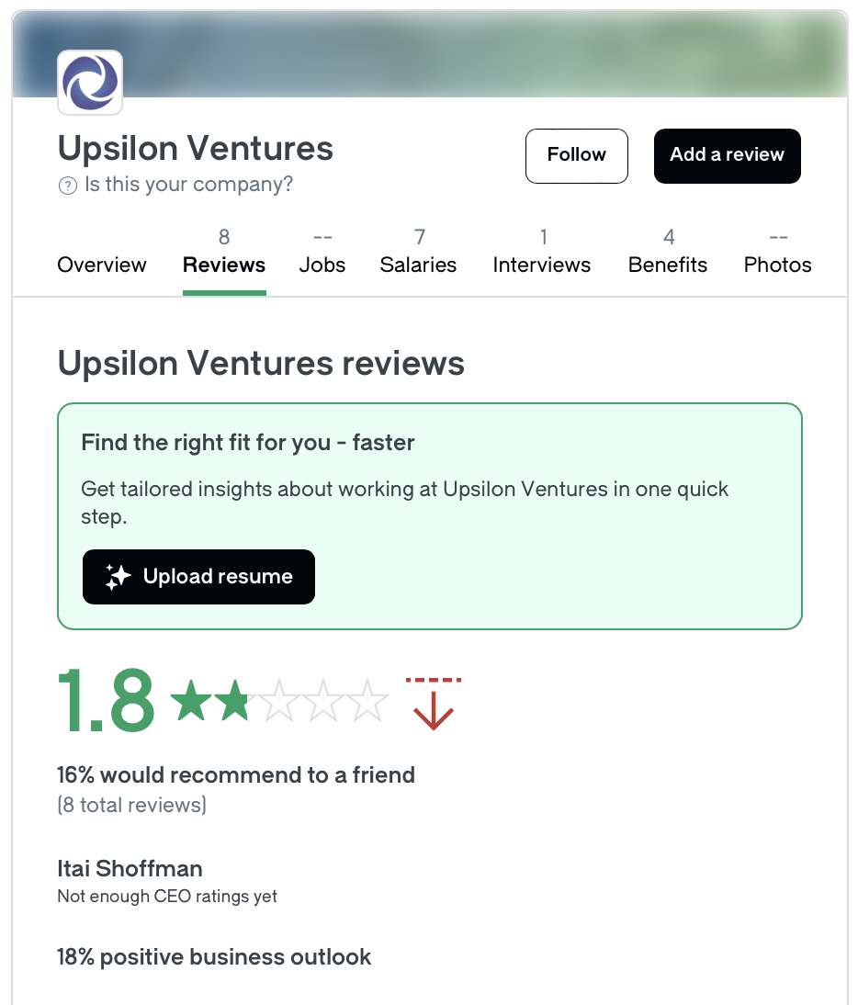Screen dimensions: 858x1005
Task: Go to the Benefits tab
Action: click(668, 254)
